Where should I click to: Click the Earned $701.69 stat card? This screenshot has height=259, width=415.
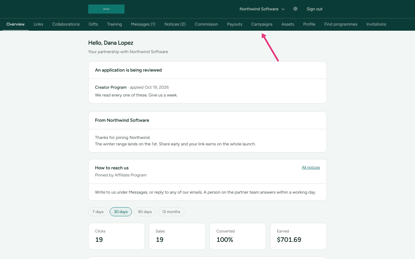(x=298, y=236)
